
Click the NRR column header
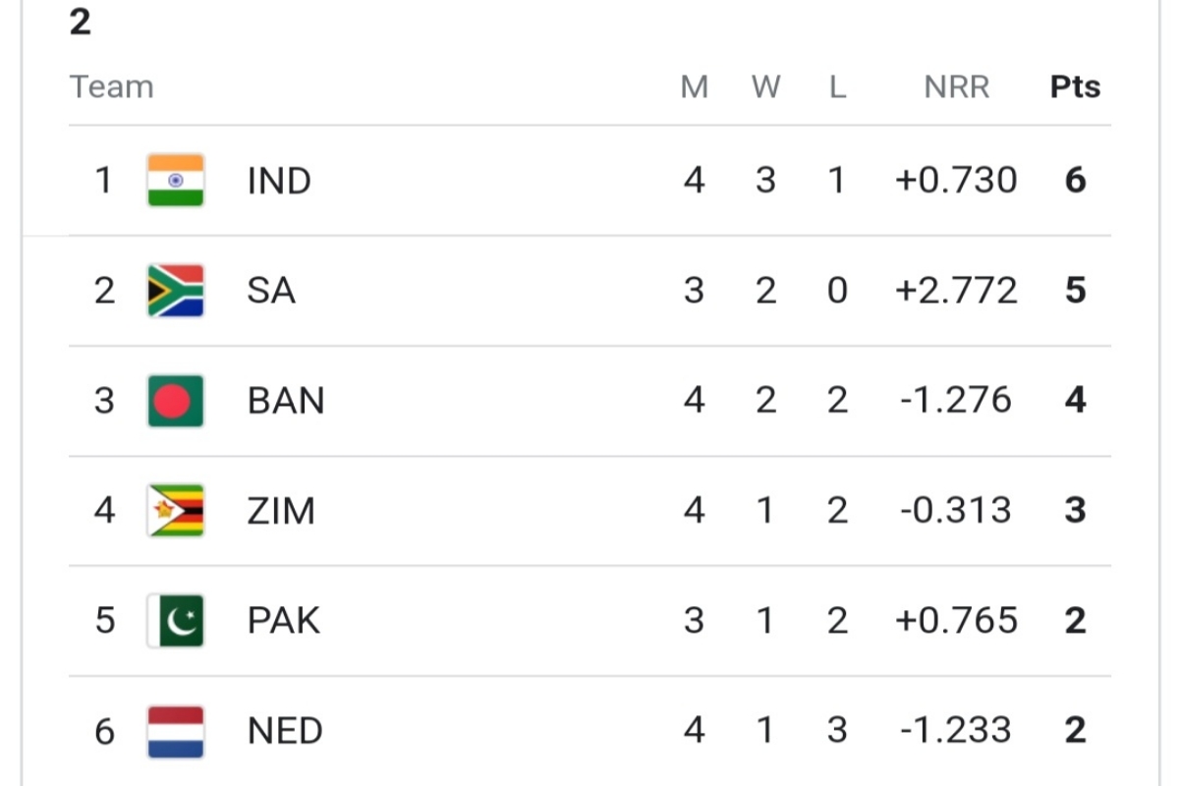click(x=957, y=86)
